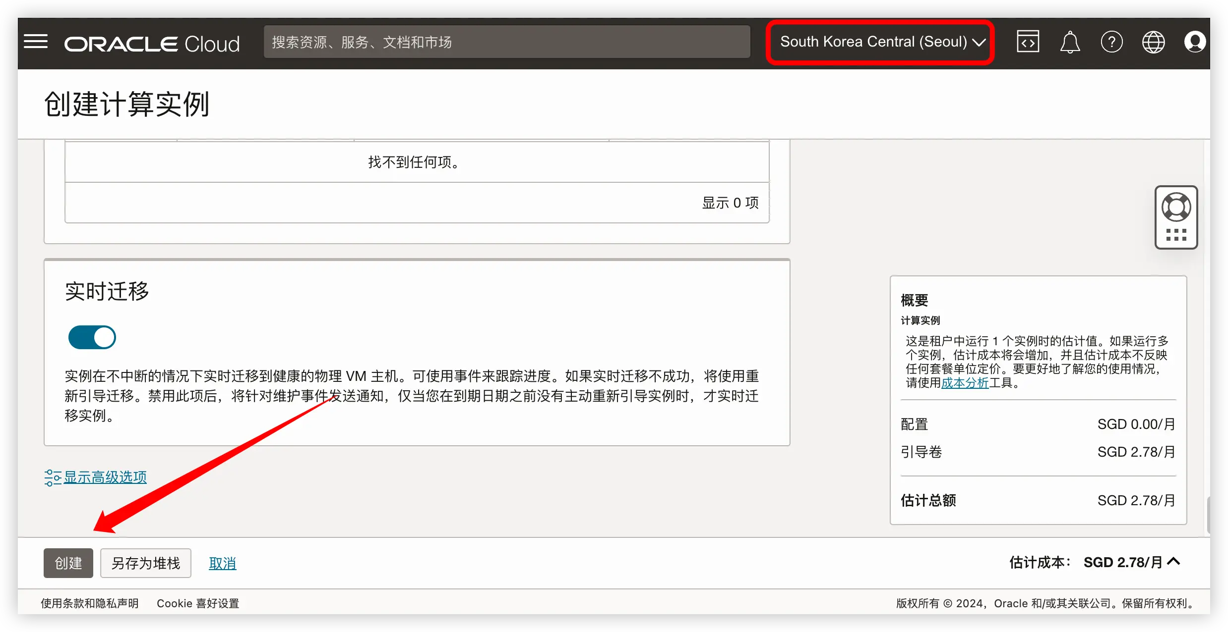The image size is (1228, 632).
Task: Click the 引导卷 label in summary
Action: pyautogui.click(x=921, y=452)
